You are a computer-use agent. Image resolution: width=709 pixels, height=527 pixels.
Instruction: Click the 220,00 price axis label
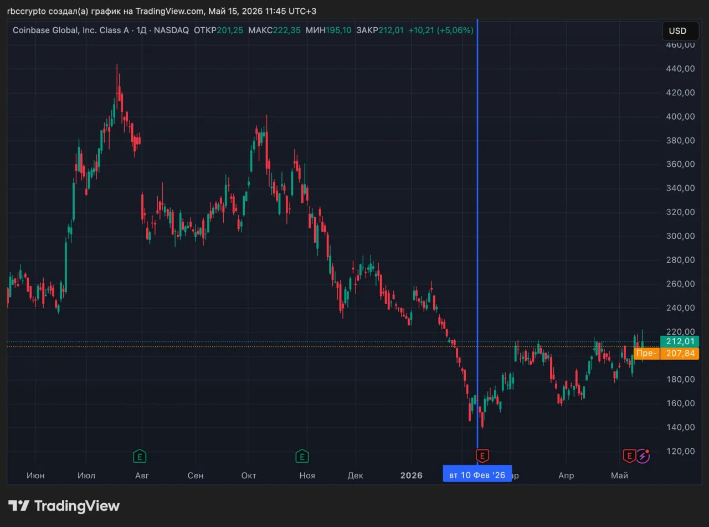[680, 331]
